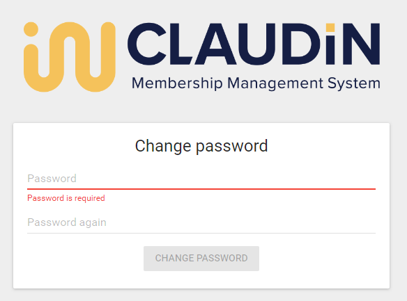Click the CLAUDiN wordmark's yellow square i-dot

pos(330,28)
